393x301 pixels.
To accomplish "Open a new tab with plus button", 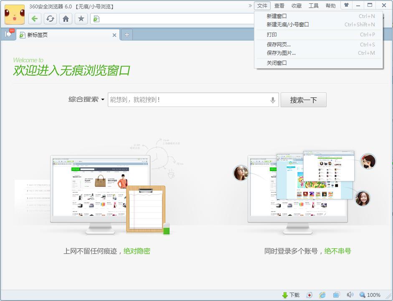I will pyautogui.click(x=127, y=35).
